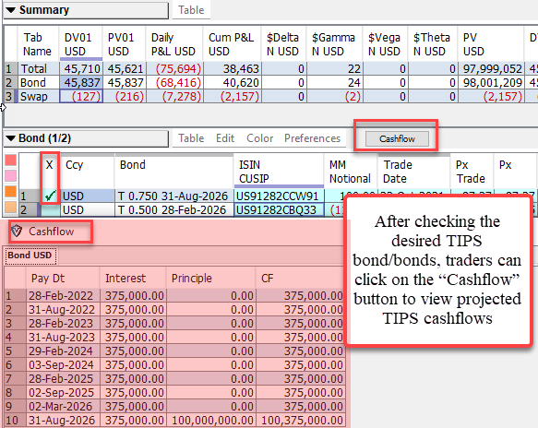Click the DV01 USD column header
The image size is (538, 428).
80,44
